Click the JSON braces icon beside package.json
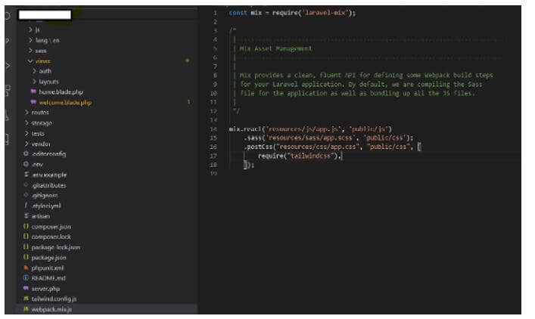The image size is (535, 319). pyautogui.click(x=26, y=257)
